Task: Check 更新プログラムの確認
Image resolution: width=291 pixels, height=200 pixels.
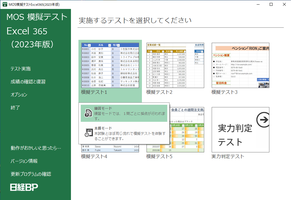Action: pyautogui.click(x=31, y=174)
